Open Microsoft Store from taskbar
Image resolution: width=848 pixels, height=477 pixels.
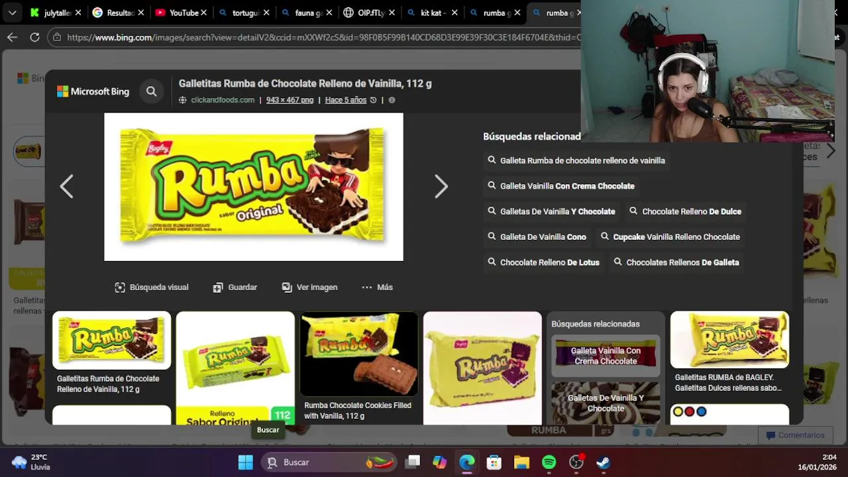pos(494,462)
